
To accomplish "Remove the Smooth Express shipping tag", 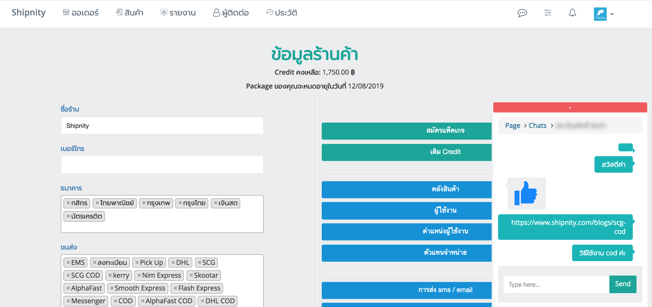I will (112, 288).
